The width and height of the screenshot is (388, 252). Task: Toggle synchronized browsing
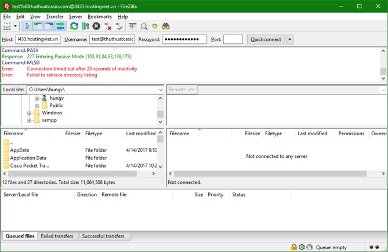[x=155, y=26]
